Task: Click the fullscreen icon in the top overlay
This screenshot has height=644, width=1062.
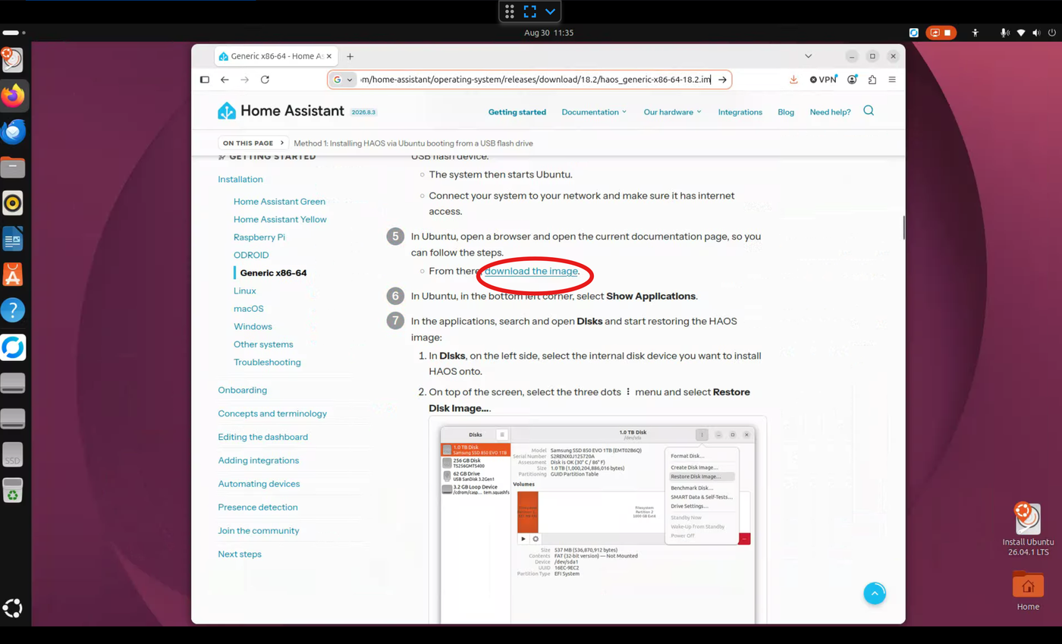Action: pyautogui.click(x=530, y=11)
